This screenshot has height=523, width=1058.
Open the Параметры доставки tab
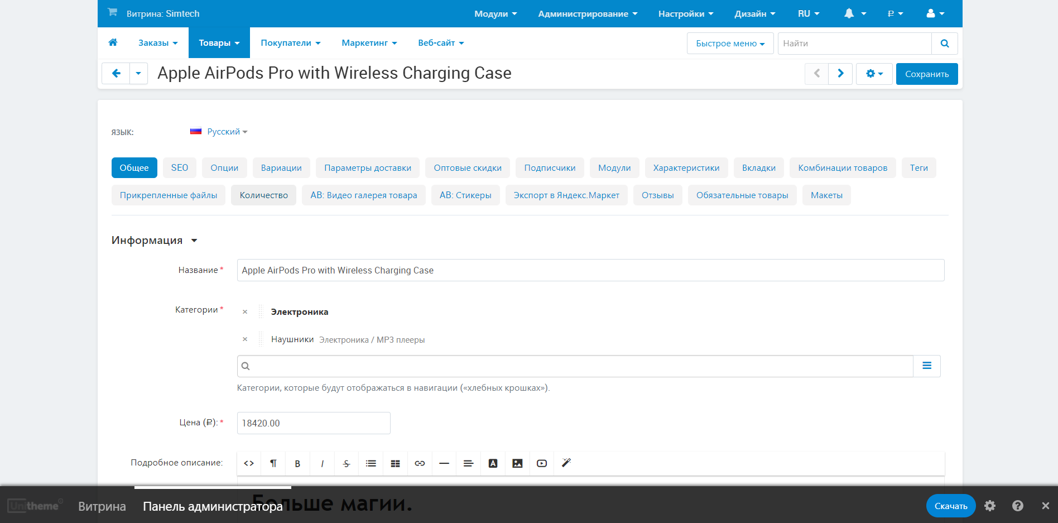(x=368, y=168)
